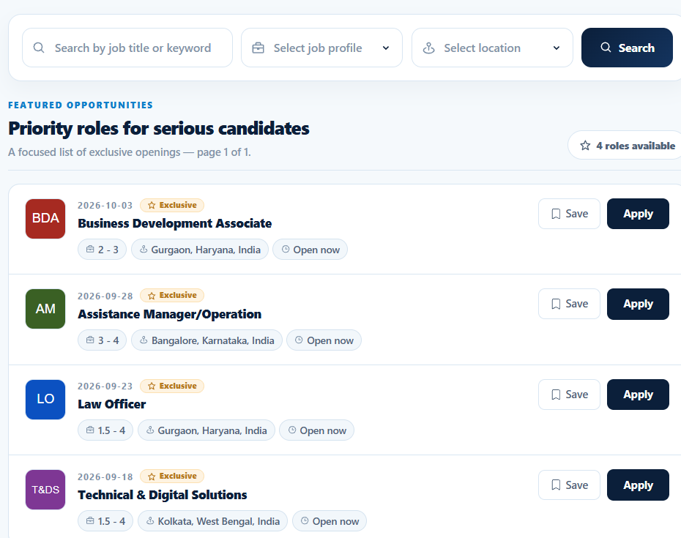Click chevron arrow in job profile dropdown
The image size is (681, 538).
[x=386, y=48]
